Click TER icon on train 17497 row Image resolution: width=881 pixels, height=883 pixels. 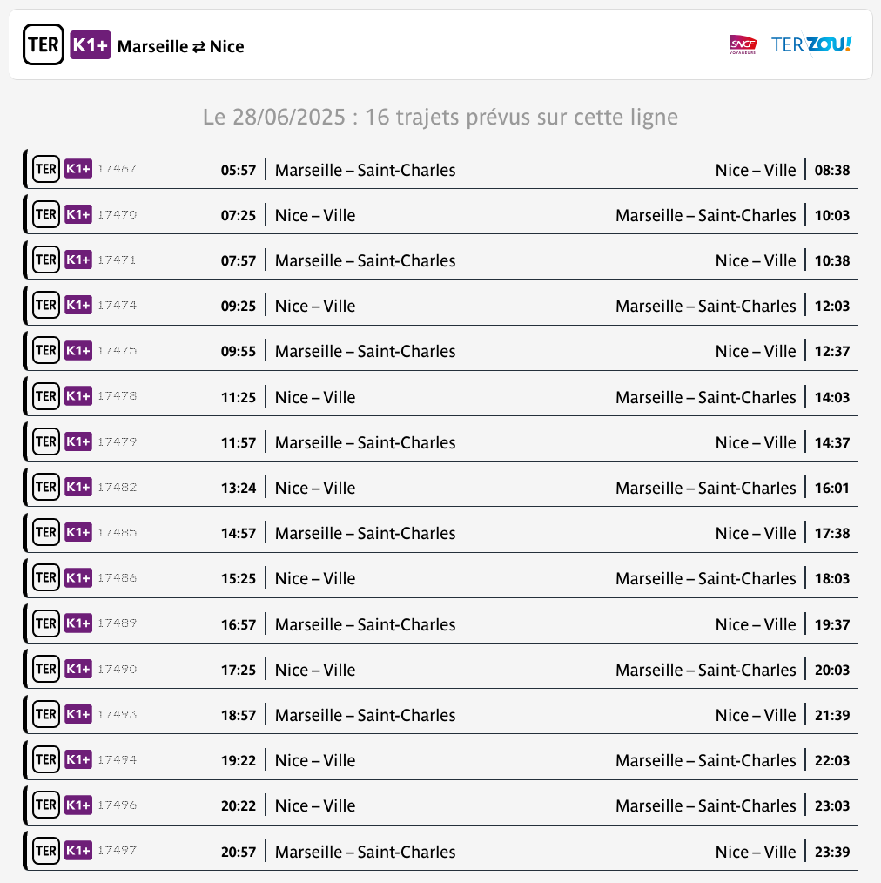[46, 850]
